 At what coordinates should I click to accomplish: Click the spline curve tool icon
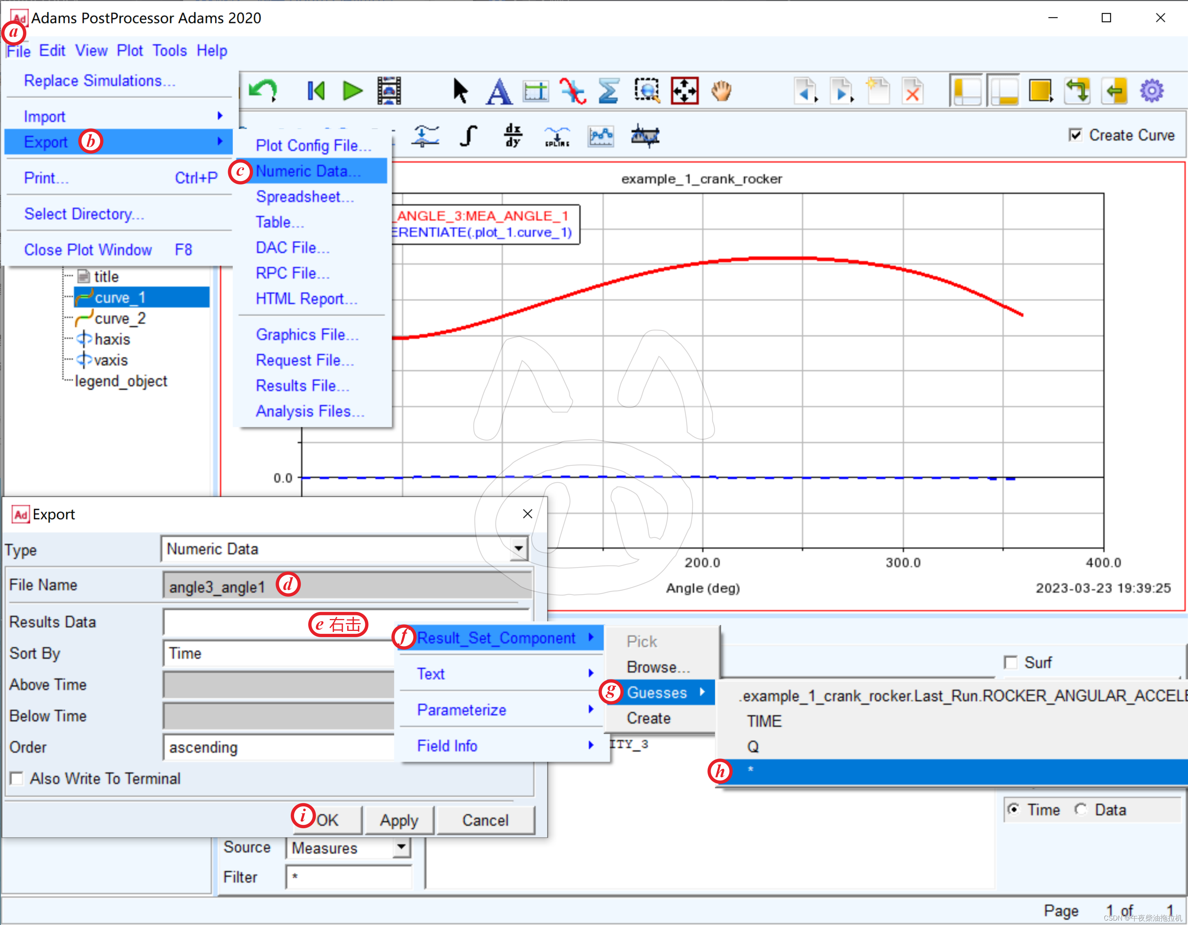point(557,136)
